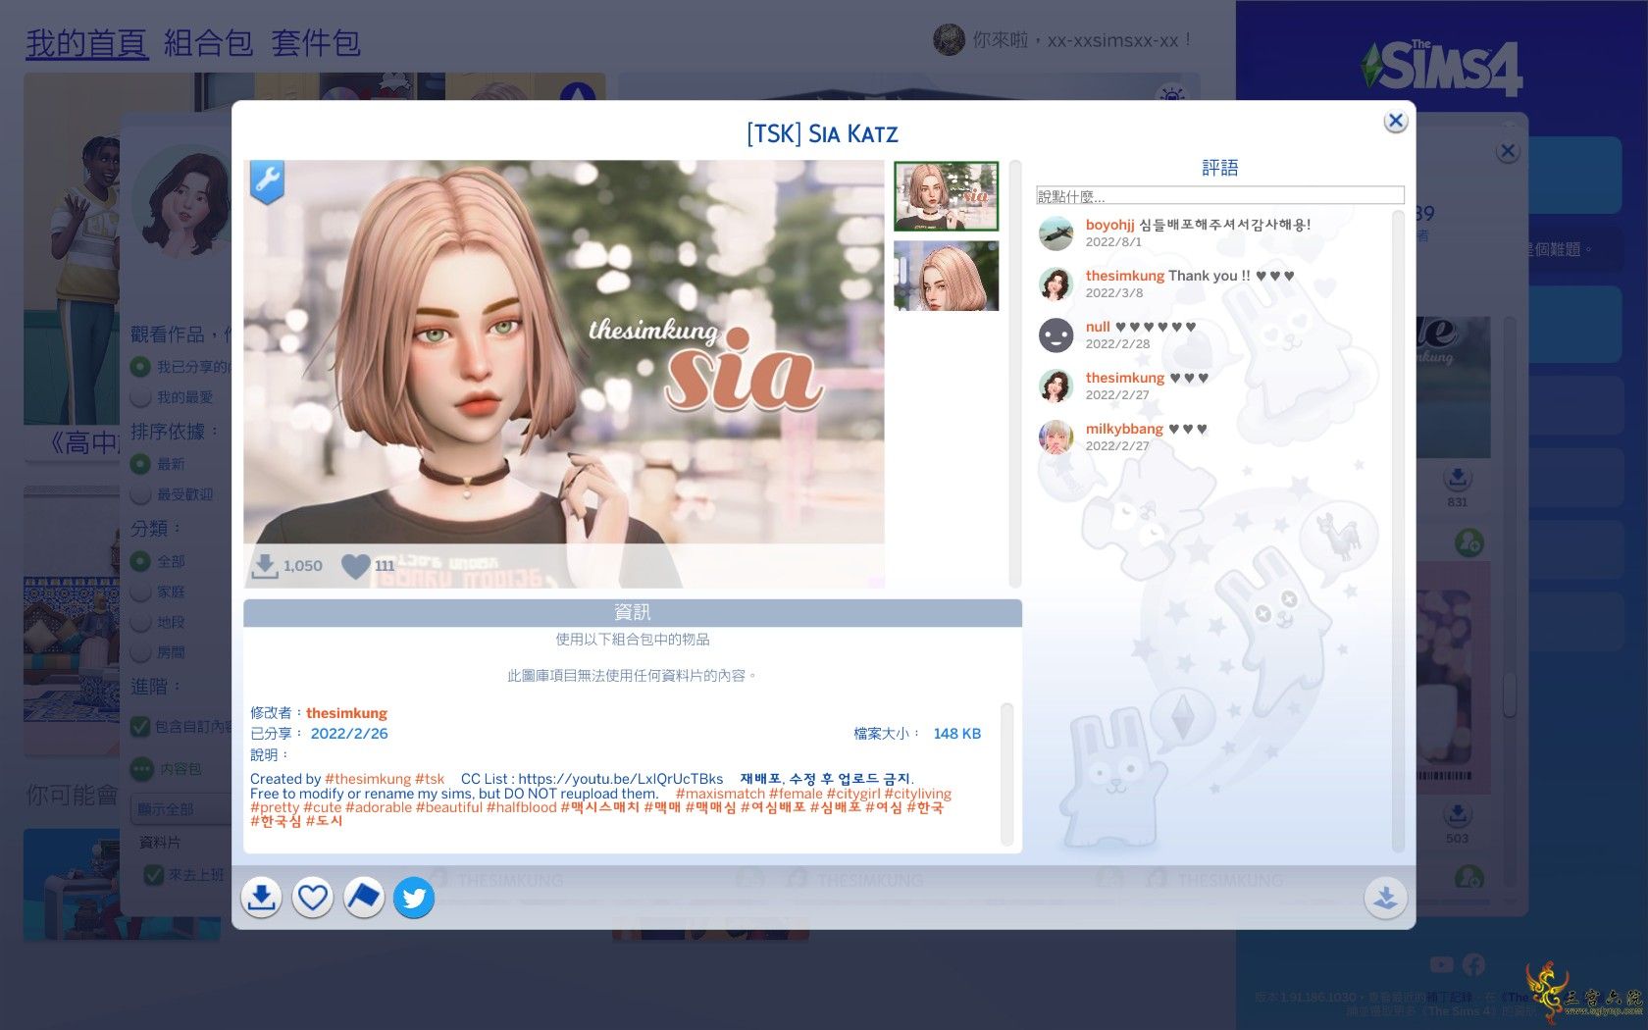Open 組合包 tab in gallery
Viewport: 1648px width, 1030px height.
[208, 43]
